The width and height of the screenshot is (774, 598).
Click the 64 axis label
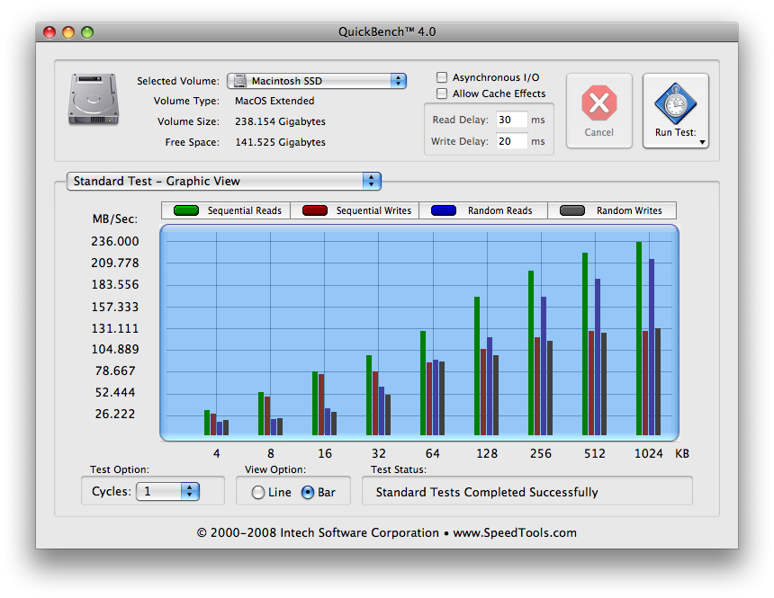coord(432,453)
